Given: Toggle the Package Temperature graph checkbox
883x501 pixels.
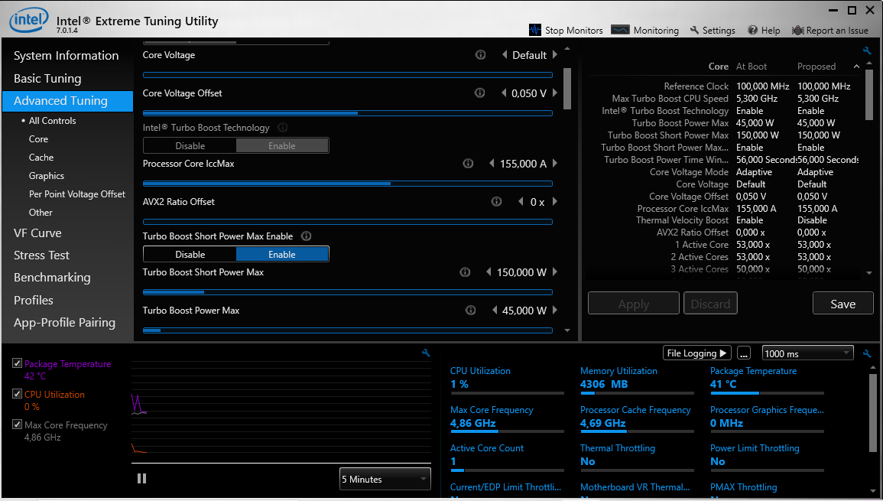Looking at the screenshot, I should click(x=18, y=363).
